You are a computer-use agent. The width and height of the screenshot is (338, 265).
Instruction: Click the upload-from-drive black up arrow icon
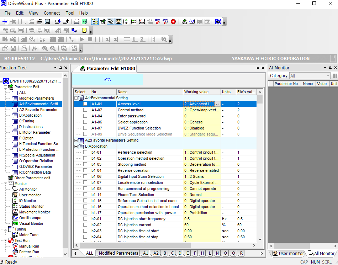point(66,22)
